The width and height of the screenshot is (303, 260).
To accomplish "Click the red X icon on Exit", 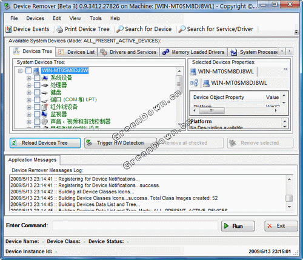I will pos(270,226).
